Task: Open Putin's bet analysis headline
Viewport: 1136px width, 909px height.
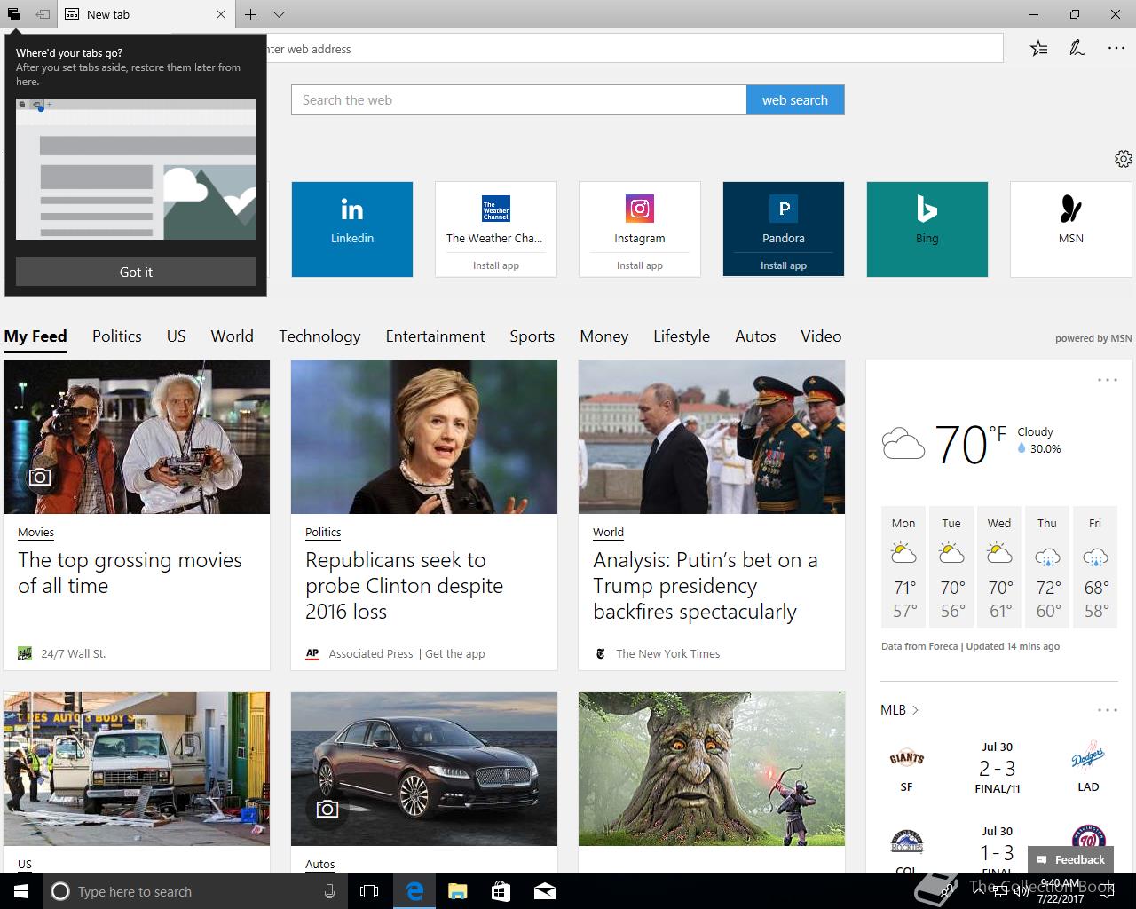Action: (706, 586)
